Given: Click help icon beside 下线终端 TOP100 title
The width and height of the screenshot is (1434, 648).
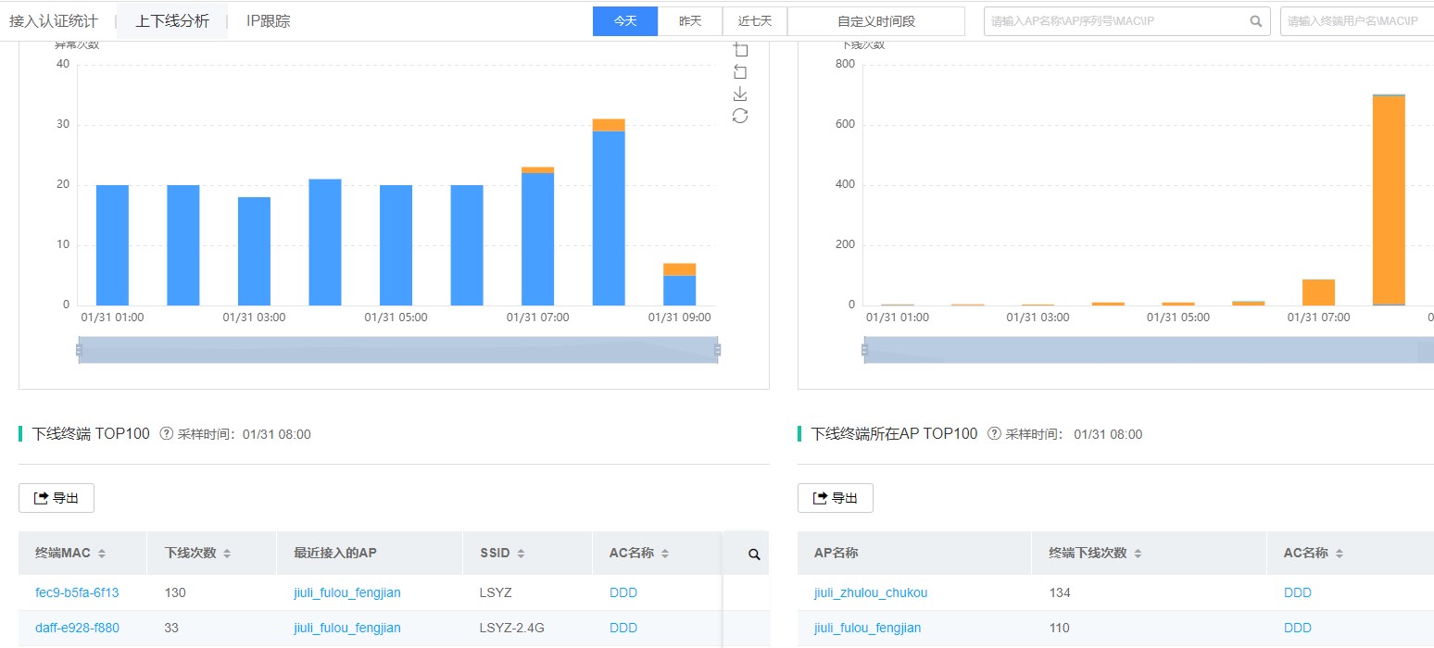Looking at the screenshot, I should click(x=167, y=434).
